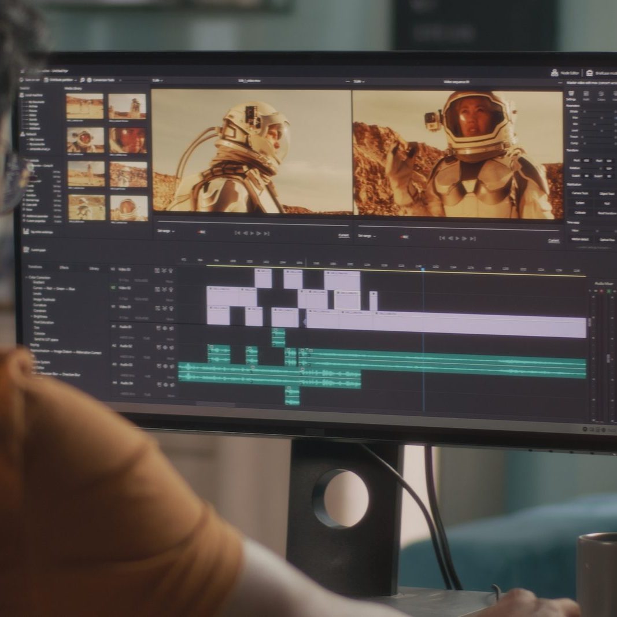Mute Audio 02 track with the speaker icon
The image size is (617, 617).
point(172,347)
